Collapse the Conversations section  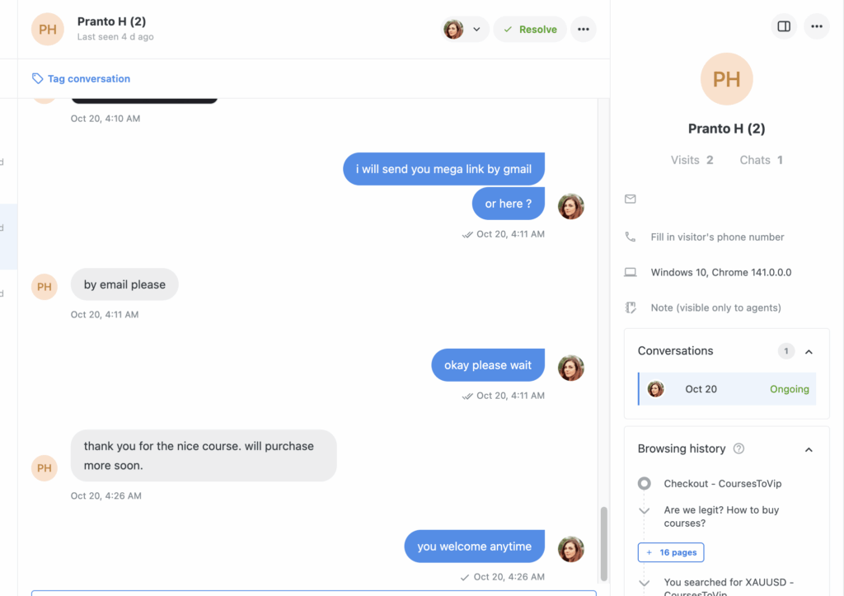(809, 352)
